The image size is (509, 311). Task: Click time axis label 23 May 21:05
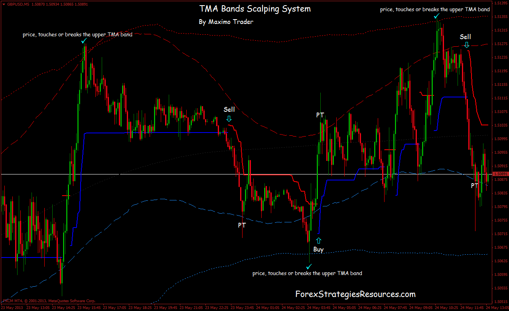191,308
